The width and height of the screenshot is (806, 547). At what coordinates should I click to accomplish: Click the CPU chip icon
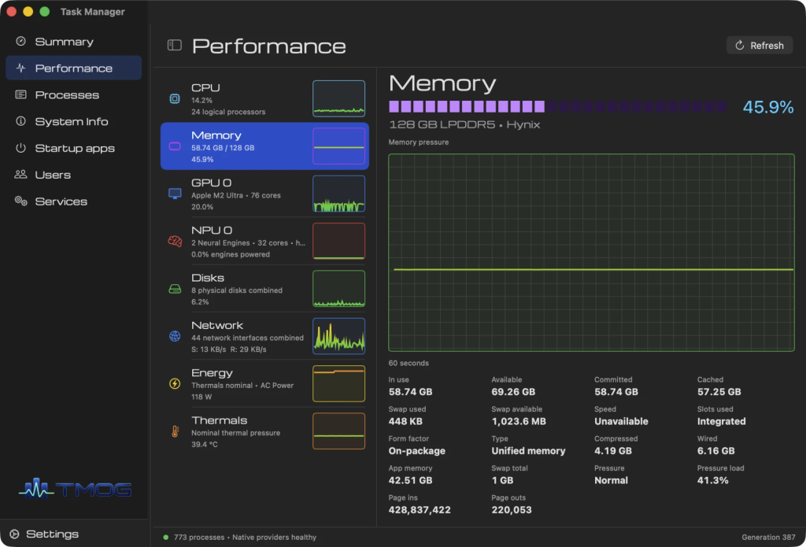175,99
